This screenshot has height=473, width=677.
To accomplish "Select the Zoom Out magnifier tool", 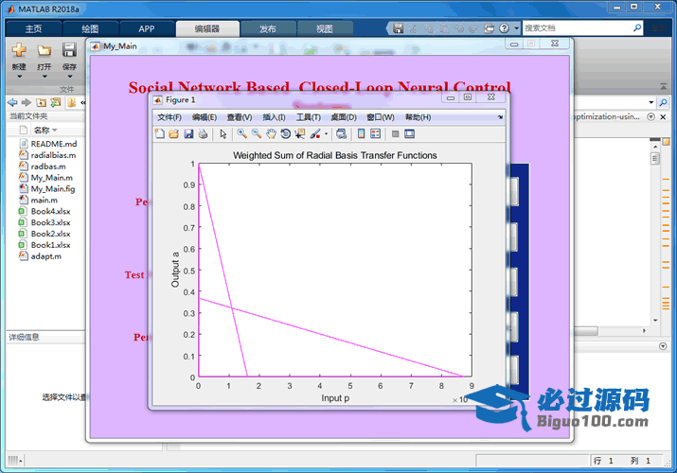I will click(257, 134).
